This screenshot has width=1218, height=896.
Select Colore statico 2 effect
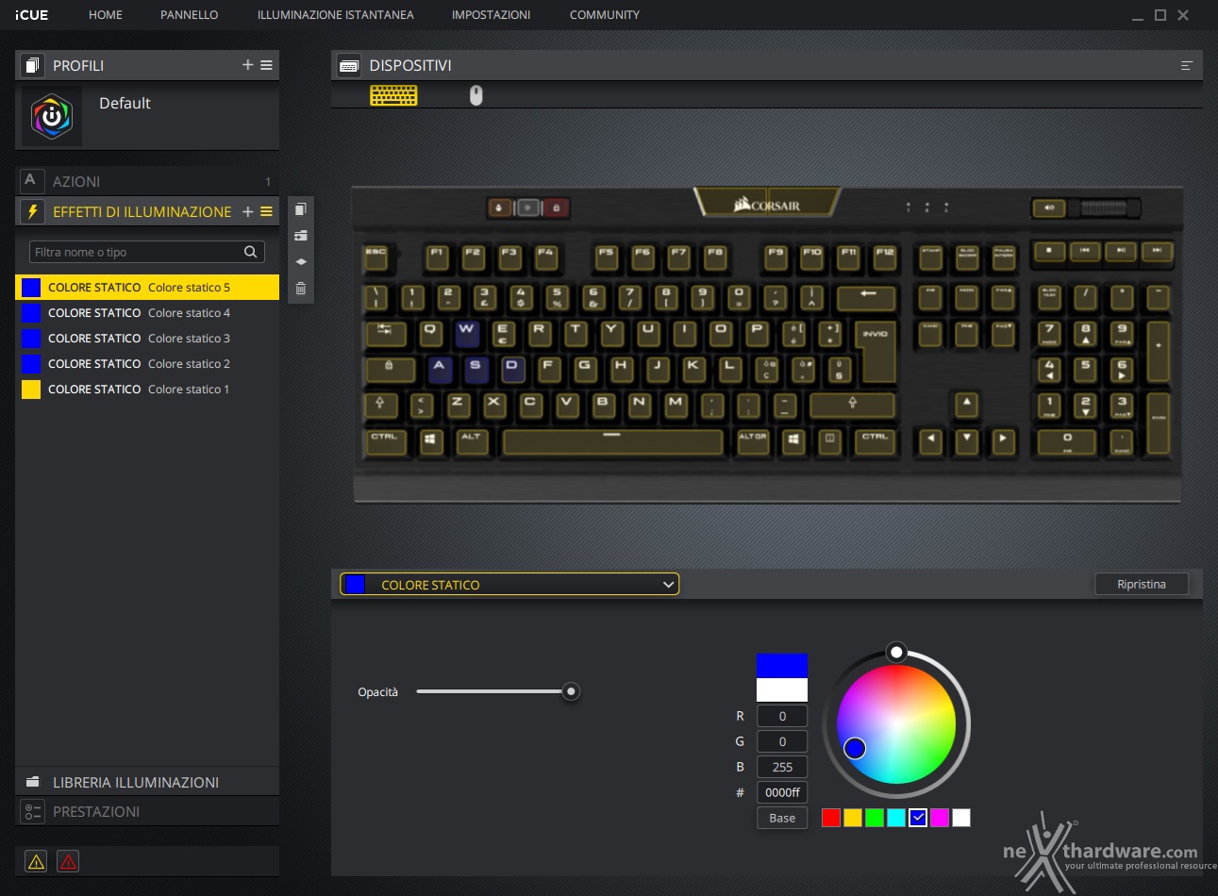pos(147,363)
